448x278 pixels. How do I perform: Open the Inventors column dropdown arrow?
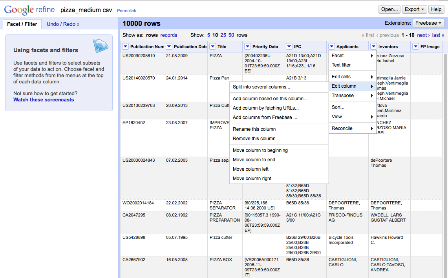pos(373,47)
